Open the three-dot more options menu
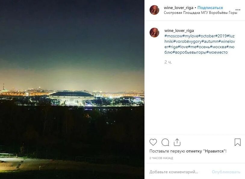 point(238,10)
